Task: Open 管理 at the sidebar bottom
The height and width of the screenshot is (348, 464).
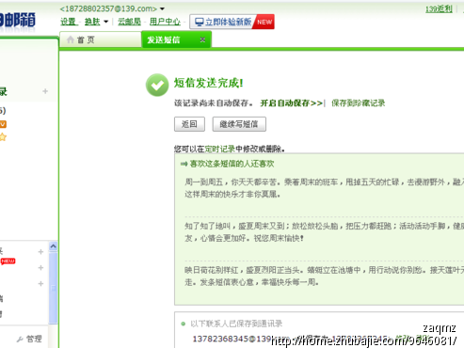Action: (x=34, y=339)
